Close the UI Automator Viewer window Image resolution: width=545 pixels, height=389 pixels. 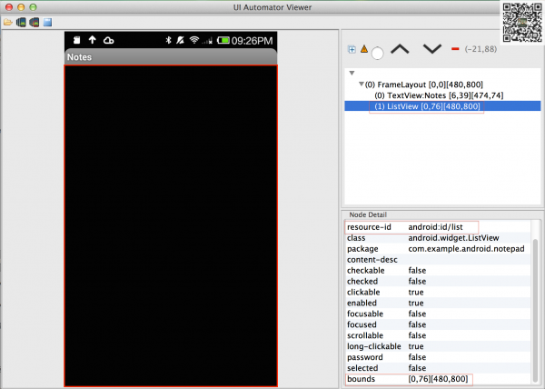click(x=9, y=7)
